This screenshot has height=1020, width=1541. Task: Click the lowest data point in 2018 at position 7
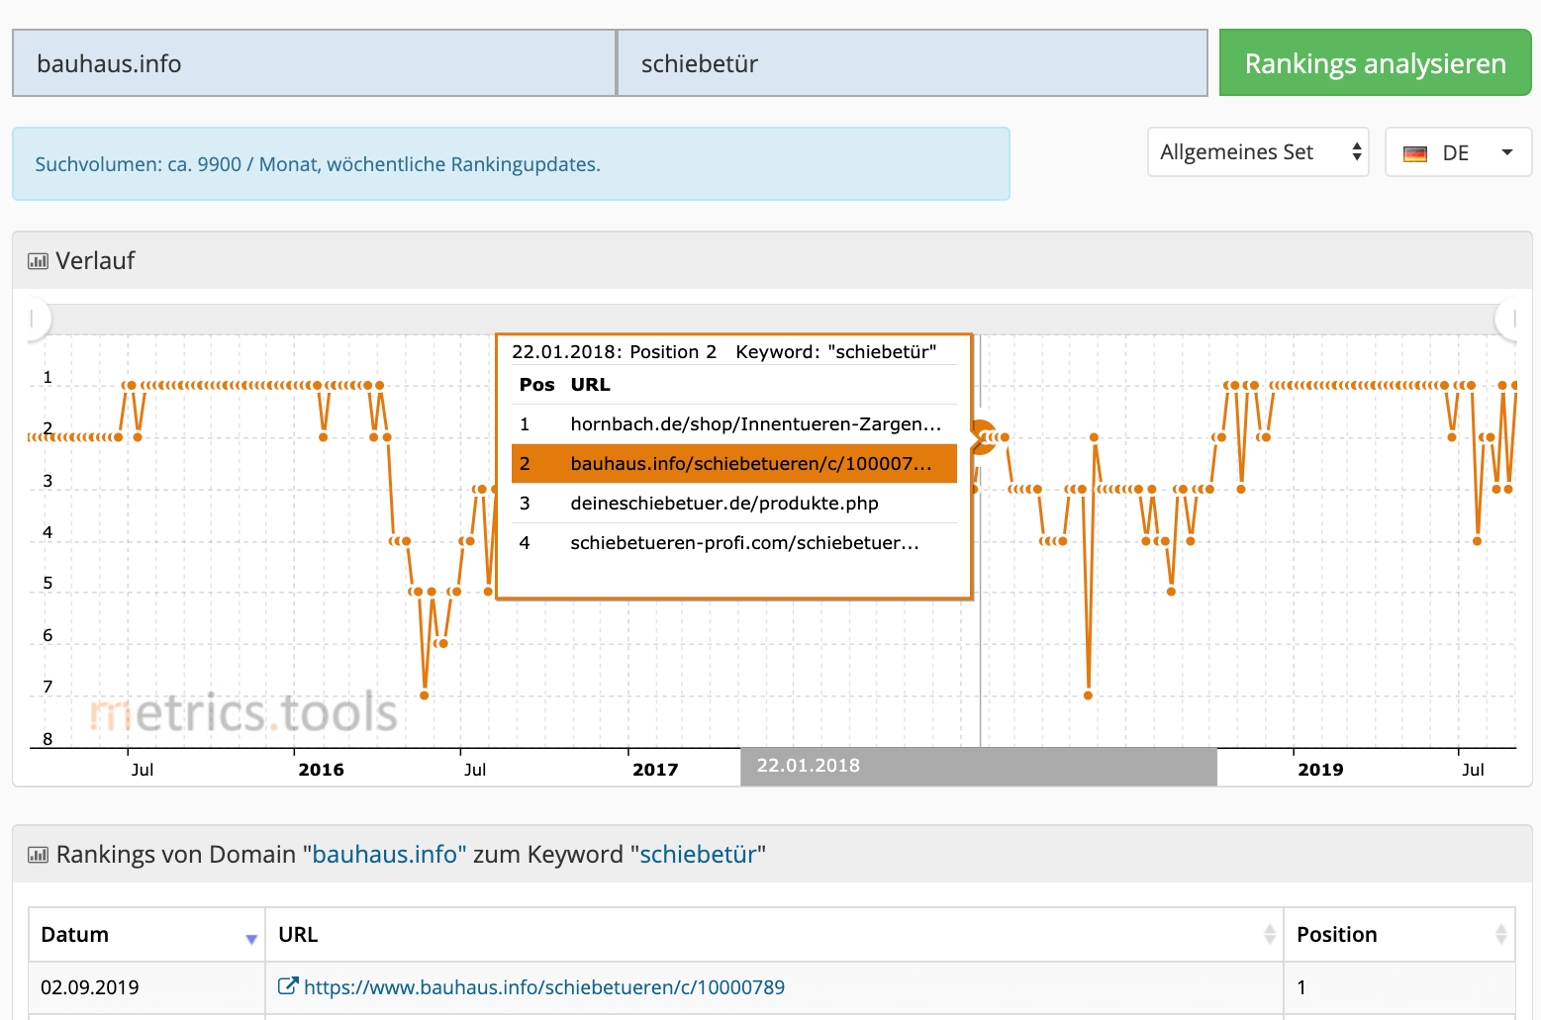pos(1088,695)
